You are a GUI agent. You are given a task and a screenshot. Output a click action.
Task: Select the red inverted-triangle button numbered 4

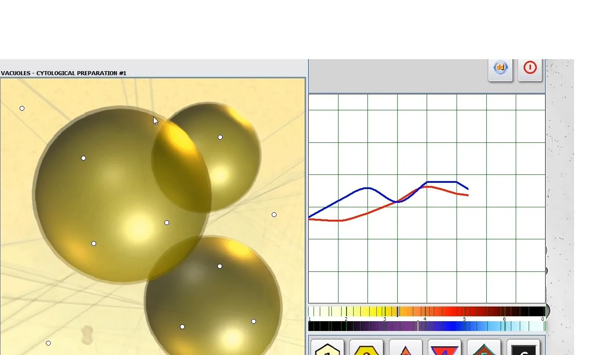pos(445,347)
